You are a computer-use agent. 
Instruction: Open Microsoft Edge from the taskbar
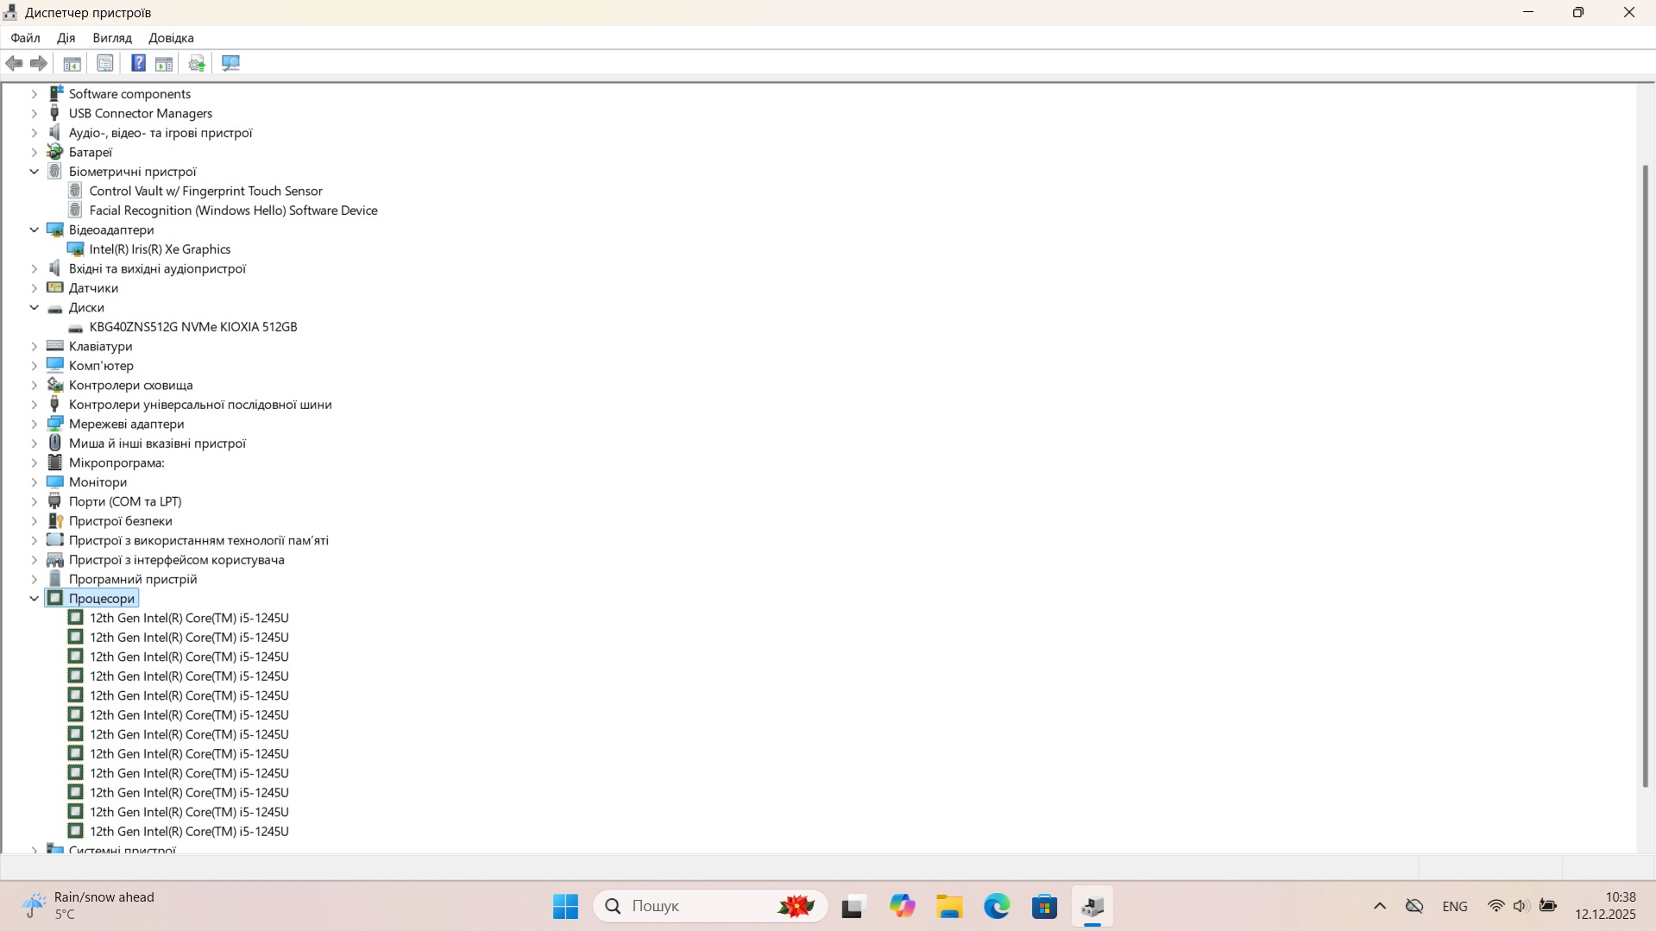pyautogui.click(x=997, y=906)
